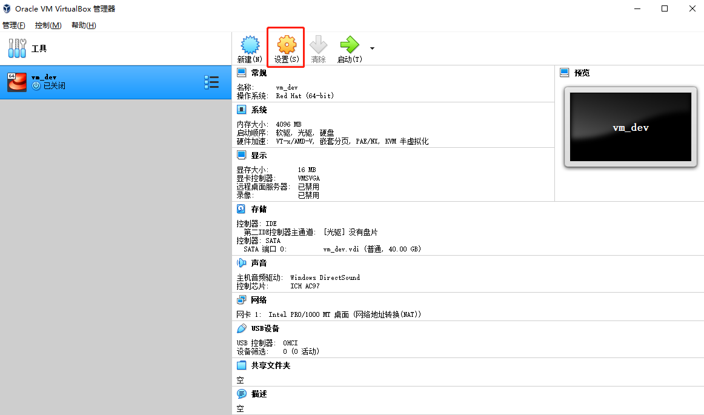Click the Intel PRO/1000 MT adapter text
Viewport: 704px width, 415px height.
coord(345,314)
